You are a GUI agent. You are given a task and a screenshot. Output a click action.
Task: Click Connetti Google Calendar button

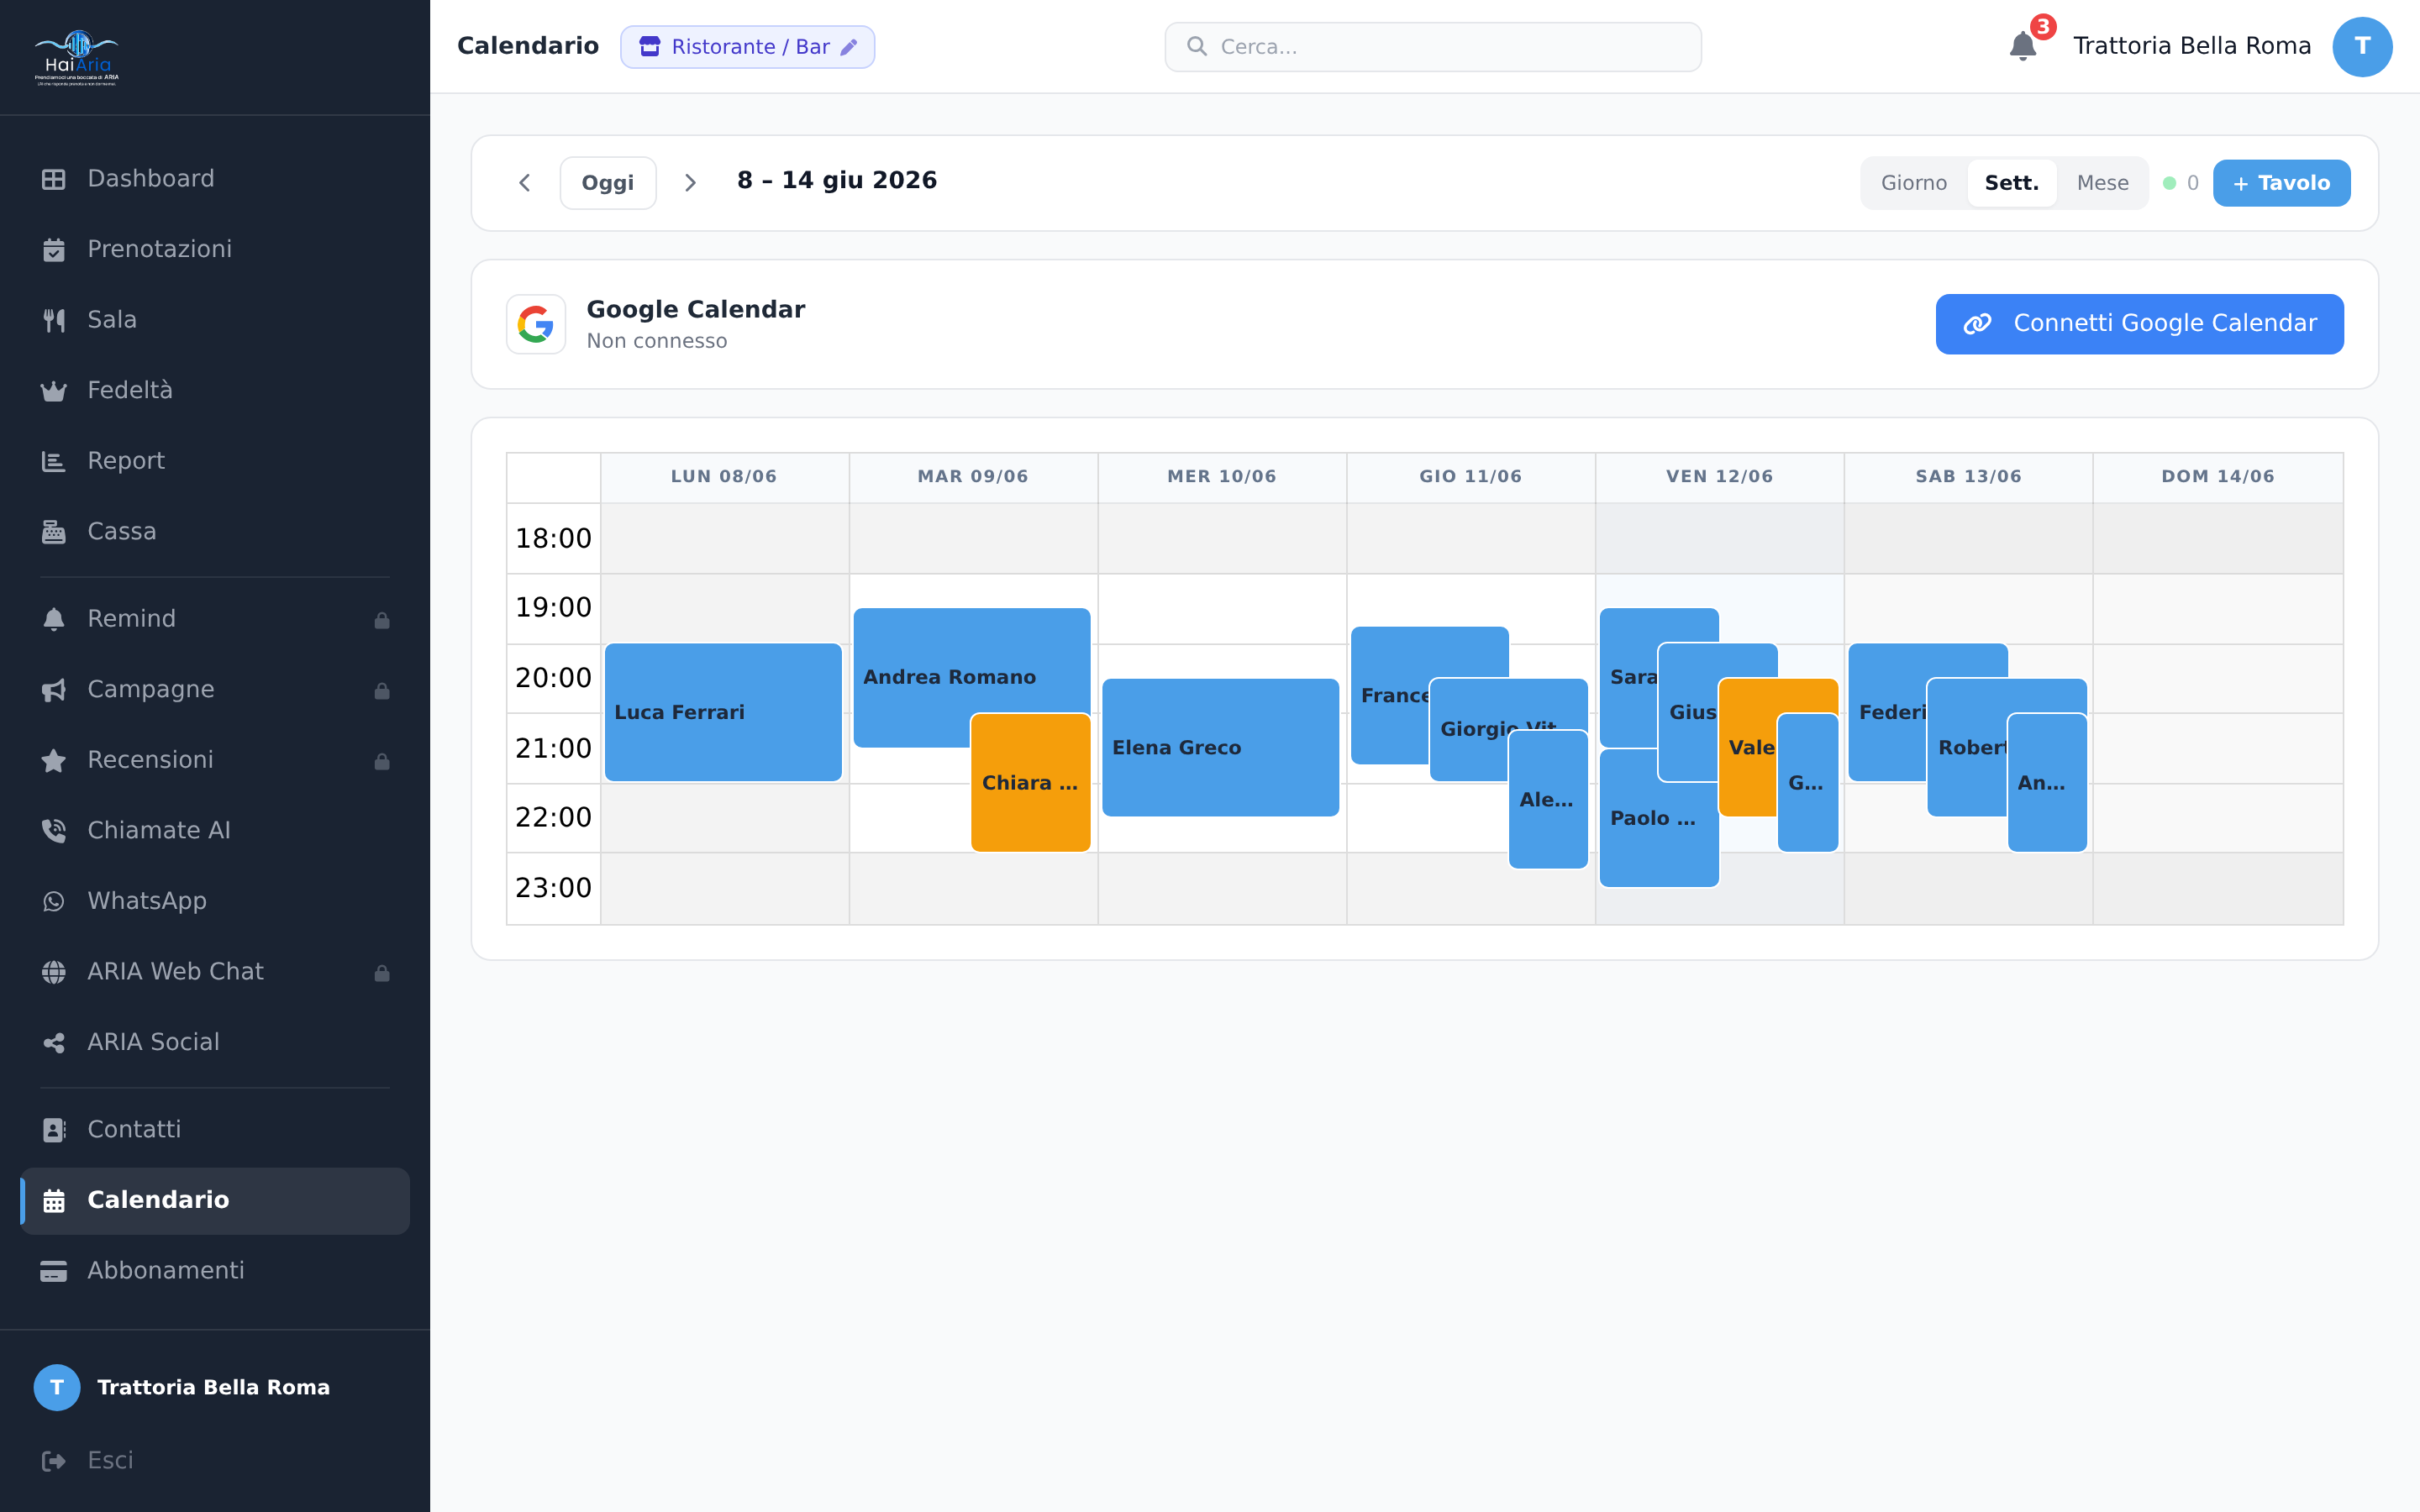point(2139,324)
